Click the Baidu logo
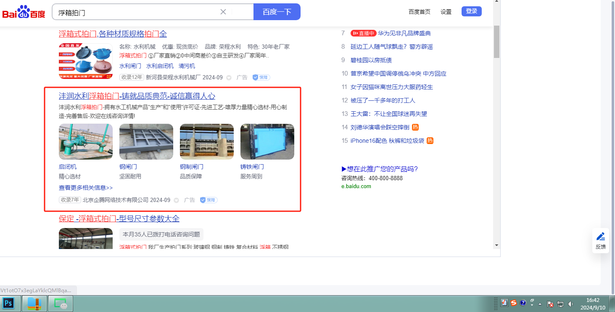 (x=24, y=12)
